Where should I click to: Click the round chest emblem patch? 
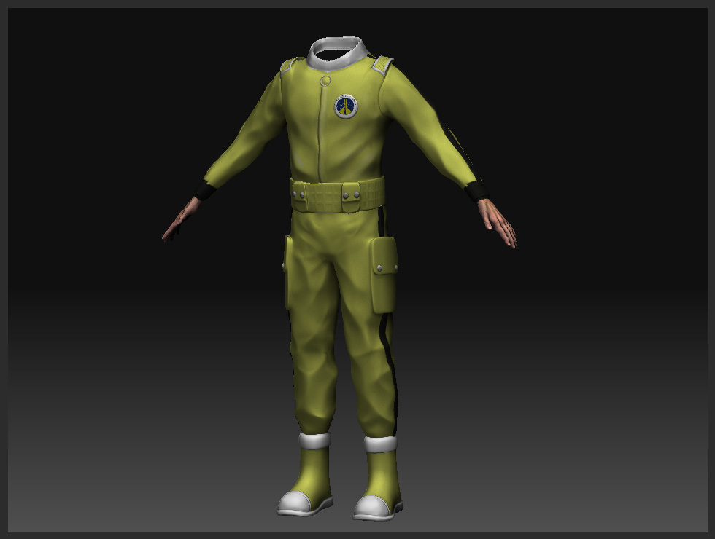coord(346,106)
